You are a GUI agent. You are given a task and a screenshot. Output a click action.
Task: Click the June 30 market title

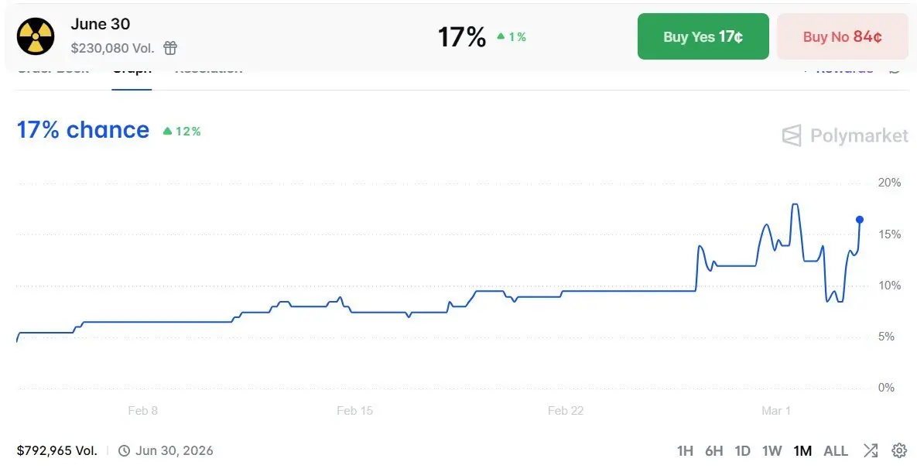pyautogui.click(x=101, y=25)
